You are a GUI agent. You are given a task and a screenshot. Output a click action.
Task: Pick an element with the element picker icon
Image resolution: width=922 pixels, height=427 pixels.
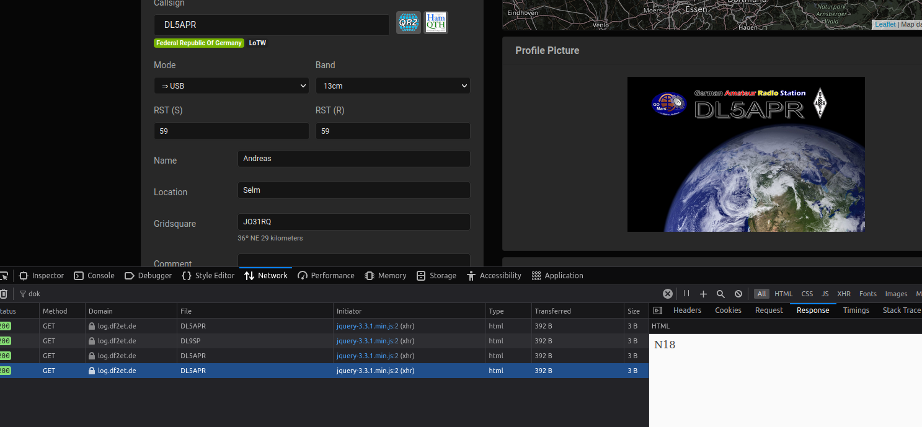[x=4, y=276]
